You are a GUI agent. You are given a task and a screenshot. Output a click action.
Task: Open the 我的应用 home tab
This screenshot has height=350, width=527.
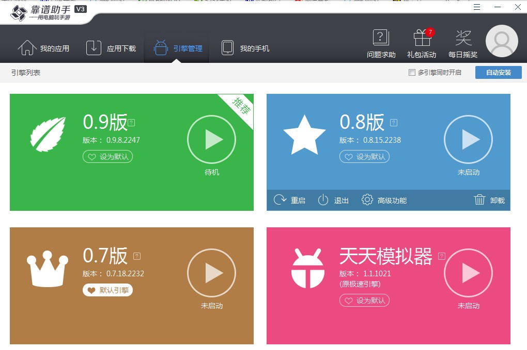[43, 48]
